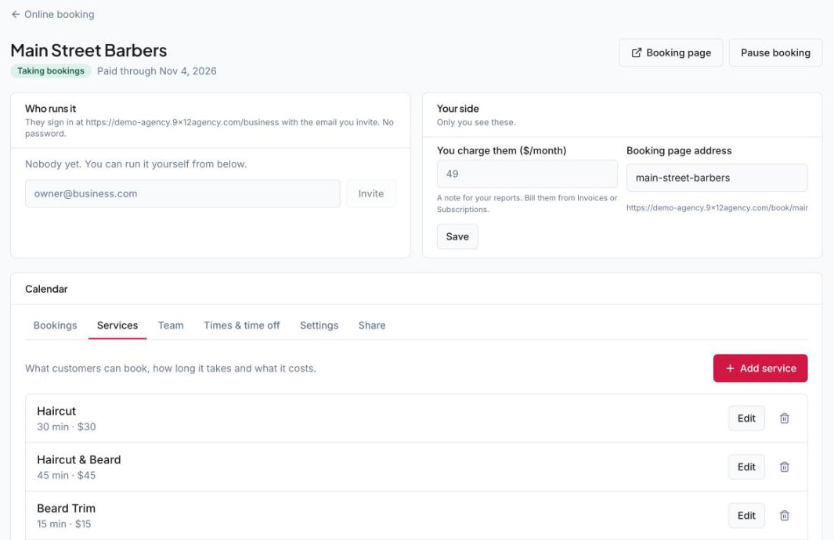834x540 pixels.
Task: Click the 'Your side' heading
Action: 458,109
